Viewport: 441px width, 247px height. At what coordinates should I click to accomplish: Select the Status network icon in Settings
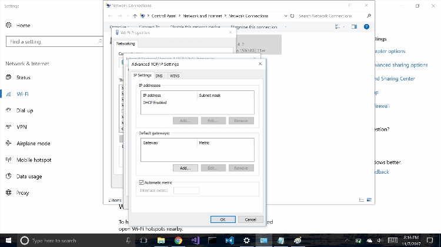coord(9,77)
